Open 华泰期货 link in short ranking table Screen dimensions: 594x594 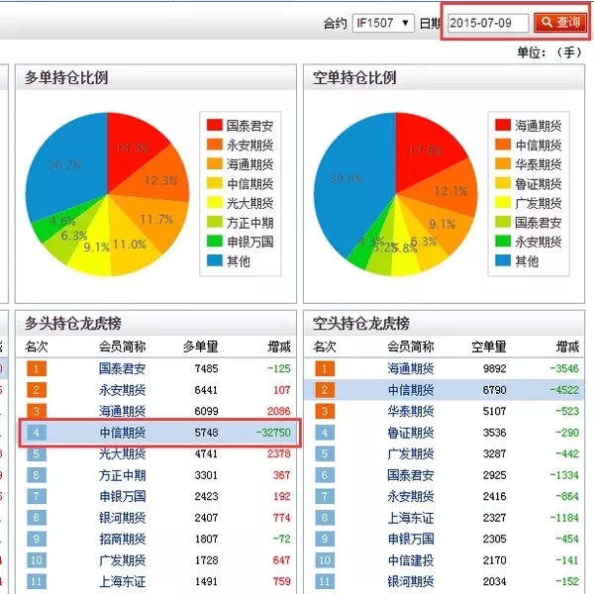pyautogui.click(x=411, y=411)
